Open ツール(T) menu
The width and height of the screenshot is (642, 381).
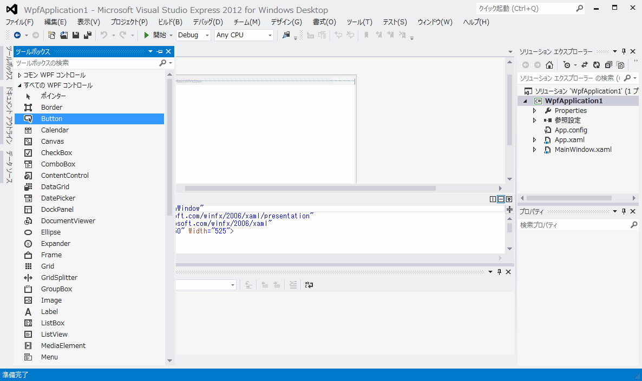[x=359, y=22]
